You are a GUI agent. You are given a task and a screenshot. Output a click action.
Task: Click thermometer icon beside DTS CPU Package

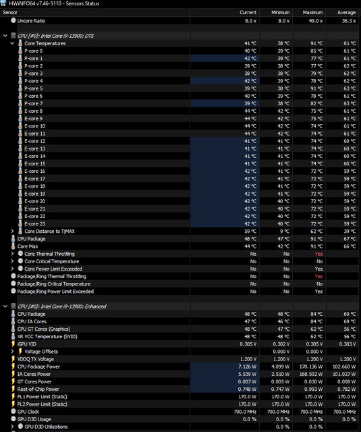click(x=13, y=238)
